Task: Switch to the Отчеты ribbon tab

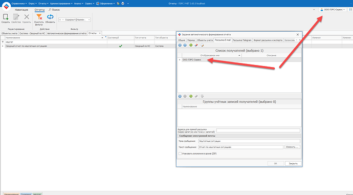Action: [39, 10]
